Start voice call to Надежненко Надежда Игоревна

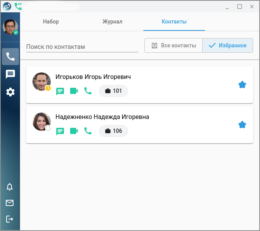88,131
